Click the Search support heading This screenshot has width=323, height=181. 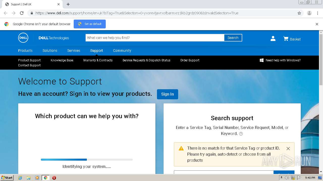(x=232, y=118)
